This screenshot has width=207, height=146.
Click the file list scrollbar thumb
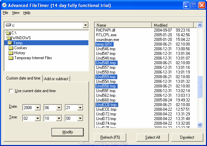point(200,86)
